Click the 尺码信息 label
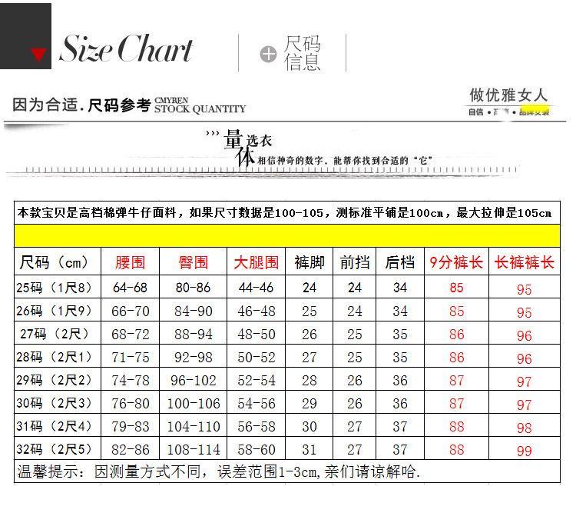The height and width of the screenshot is (513, 576). tap(303, 53)
